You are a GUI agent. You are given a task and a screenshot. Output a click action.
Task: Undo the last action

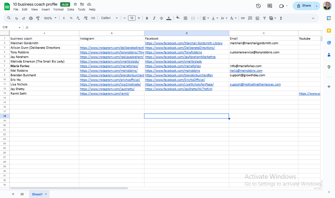point(16,18)
